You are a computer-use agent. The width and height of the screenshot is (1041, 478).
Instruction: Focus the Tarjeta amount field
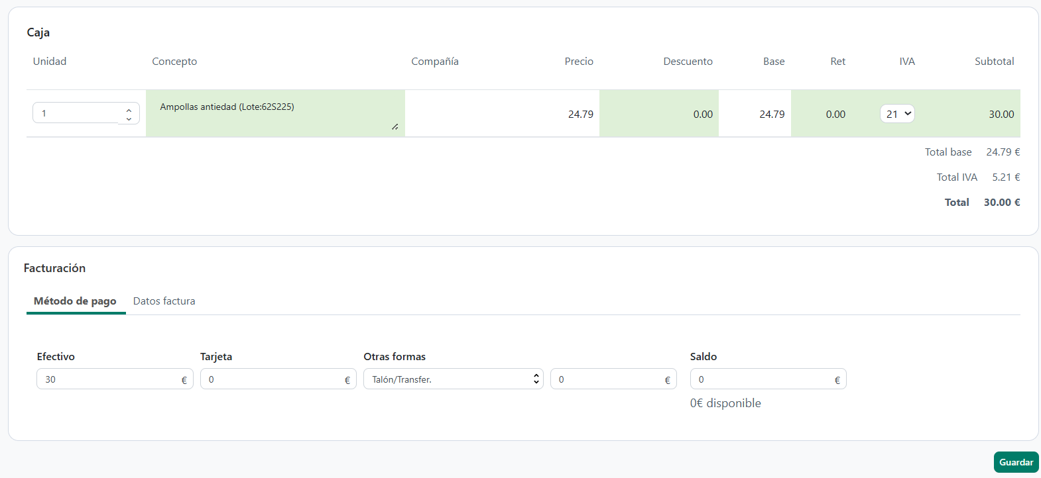pos(272,379)
